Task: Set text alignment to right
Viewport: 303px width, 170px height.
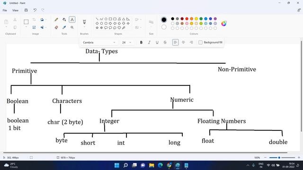Action: tap(191, 42)
